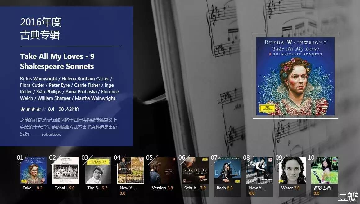Click the 9.0 score of Tchai... album
This screenshot has width=360, height=204.
72,188
